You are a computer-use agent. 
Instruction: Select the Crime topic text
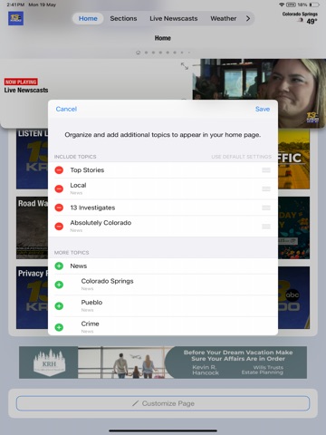pyautogui.click(x=90, y=324)
